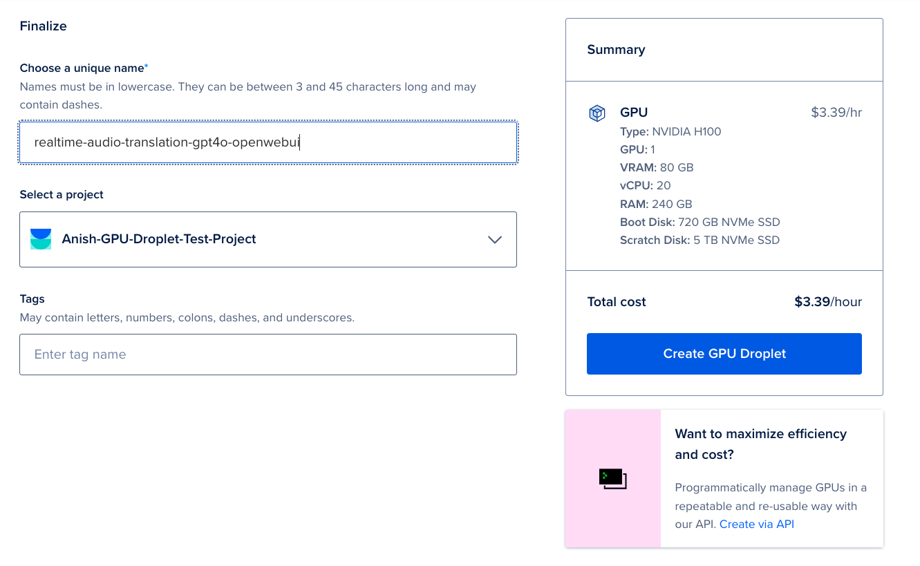Click the project icon beside Anish-GPU-Droplet-Test-Project
This screenshot has width=920, height=566.
(x=40, y=239)
